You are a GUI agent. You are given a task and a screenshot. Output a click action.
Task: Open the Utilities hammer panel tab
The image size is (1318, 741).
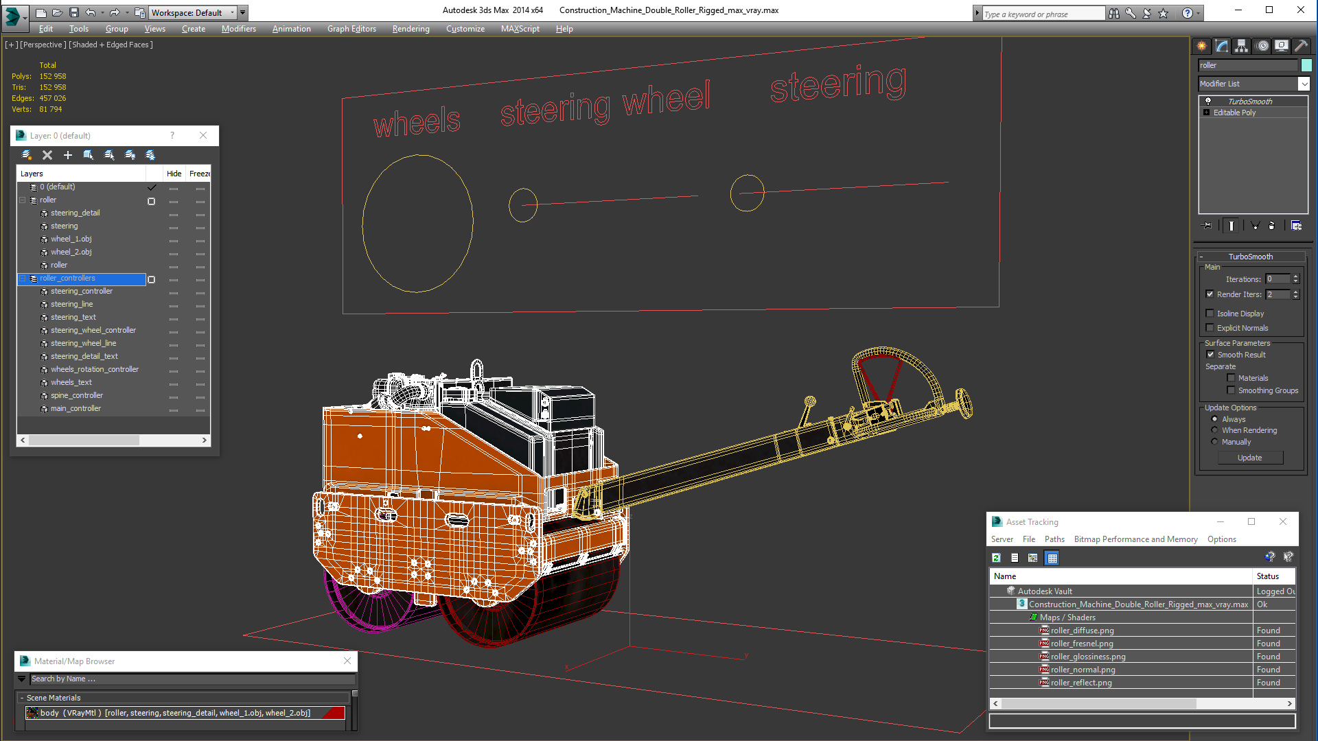click(1301, 46)
